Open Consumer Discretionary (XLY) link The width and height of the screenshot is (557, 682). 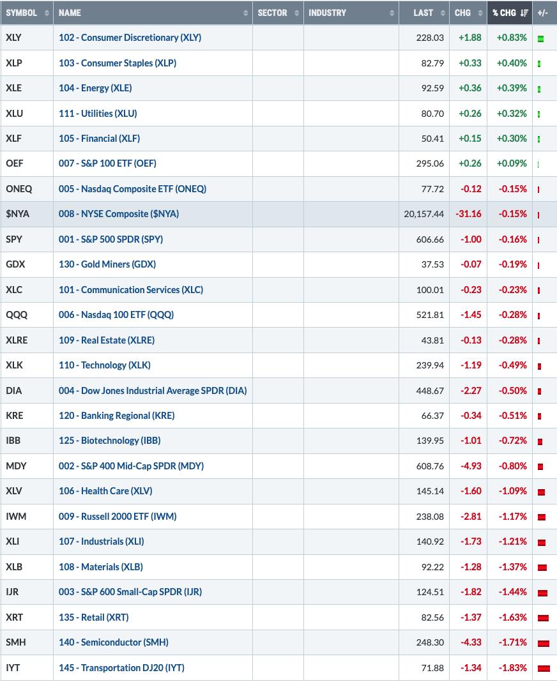click(x=130, y=38)
